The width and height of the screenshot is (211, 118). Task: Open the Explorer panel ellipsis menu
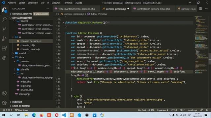48,9
